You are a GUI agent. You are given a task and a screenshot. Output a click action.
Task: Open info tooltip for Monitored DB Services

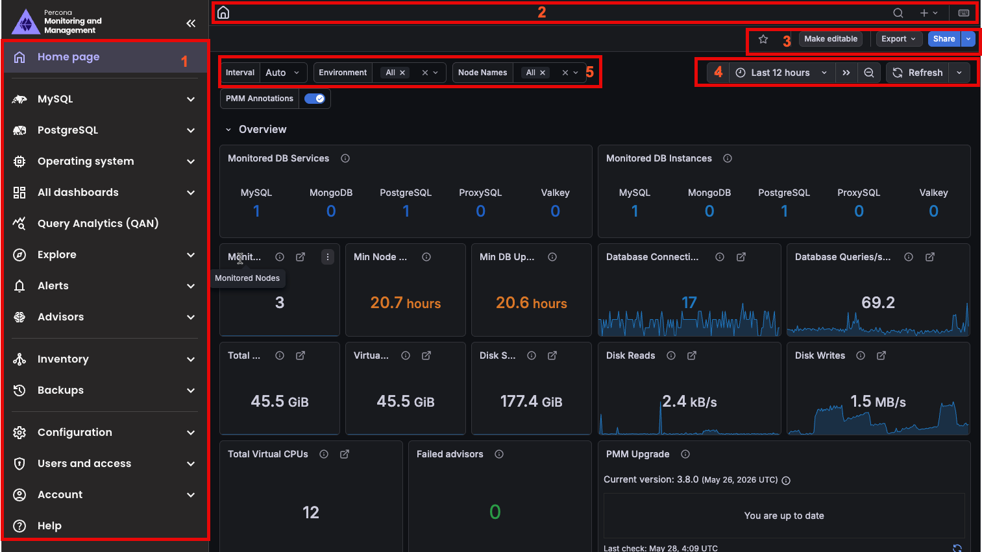point(345,158)
